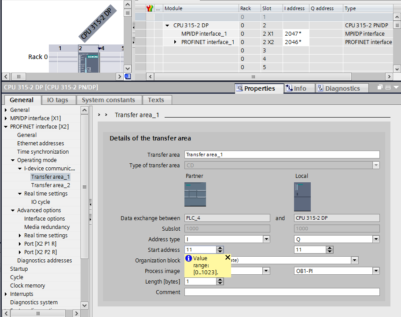Click the float window icon in the Properties title bar
401x317 pixels.
380,87
